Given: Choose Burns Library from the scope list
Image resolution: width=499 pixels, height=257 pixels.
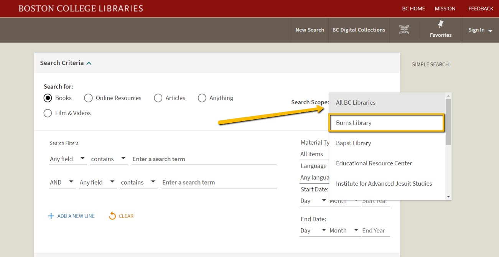Looking at the screenshot, I should click(x=387, y=123).
